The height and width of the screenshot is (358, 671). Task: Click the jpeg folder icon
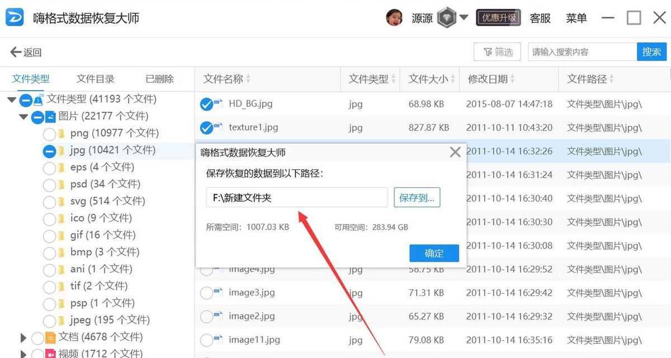pos(62,321)
